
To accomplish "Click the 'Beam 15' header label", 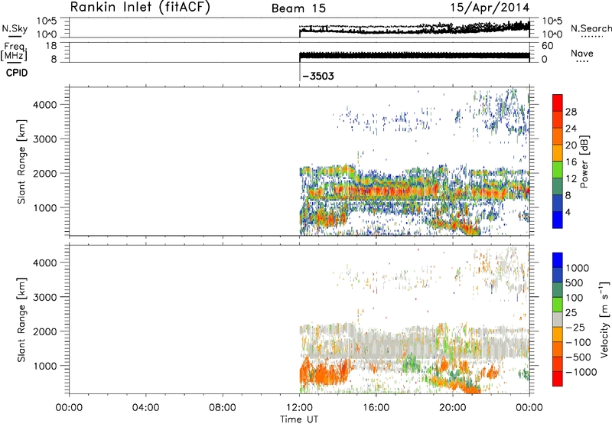I will click(x=298, y=8).
